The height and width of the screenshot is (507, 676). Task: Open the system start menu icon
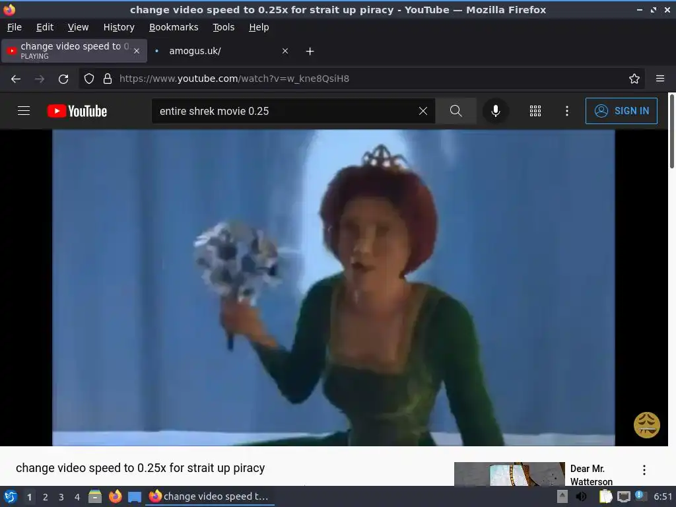11,496
